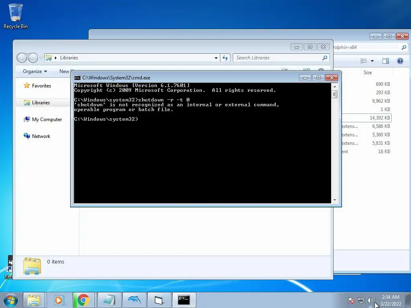Change view icon in Dolphin-x64 window
This screenshot has height=308, width=411.
(x=364, y=61)
